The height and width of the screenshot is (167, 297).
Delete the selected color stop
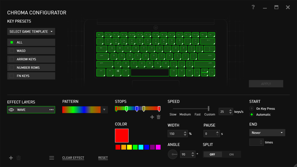point(159,117)
